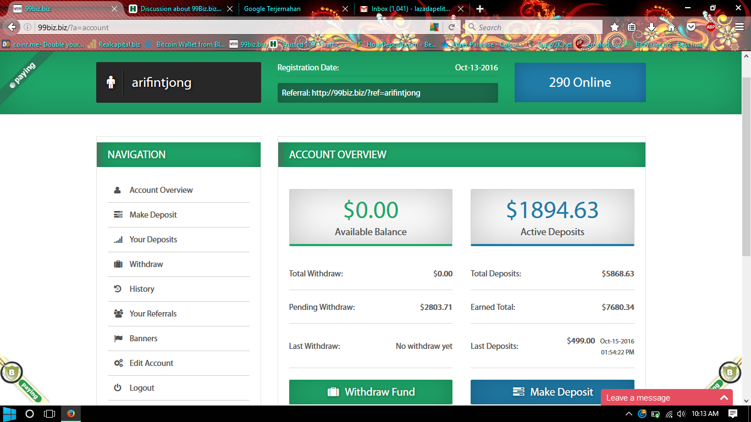751x422 pixels.
Task: Open the Downloads arrow icon
Action: coord(651,27)
